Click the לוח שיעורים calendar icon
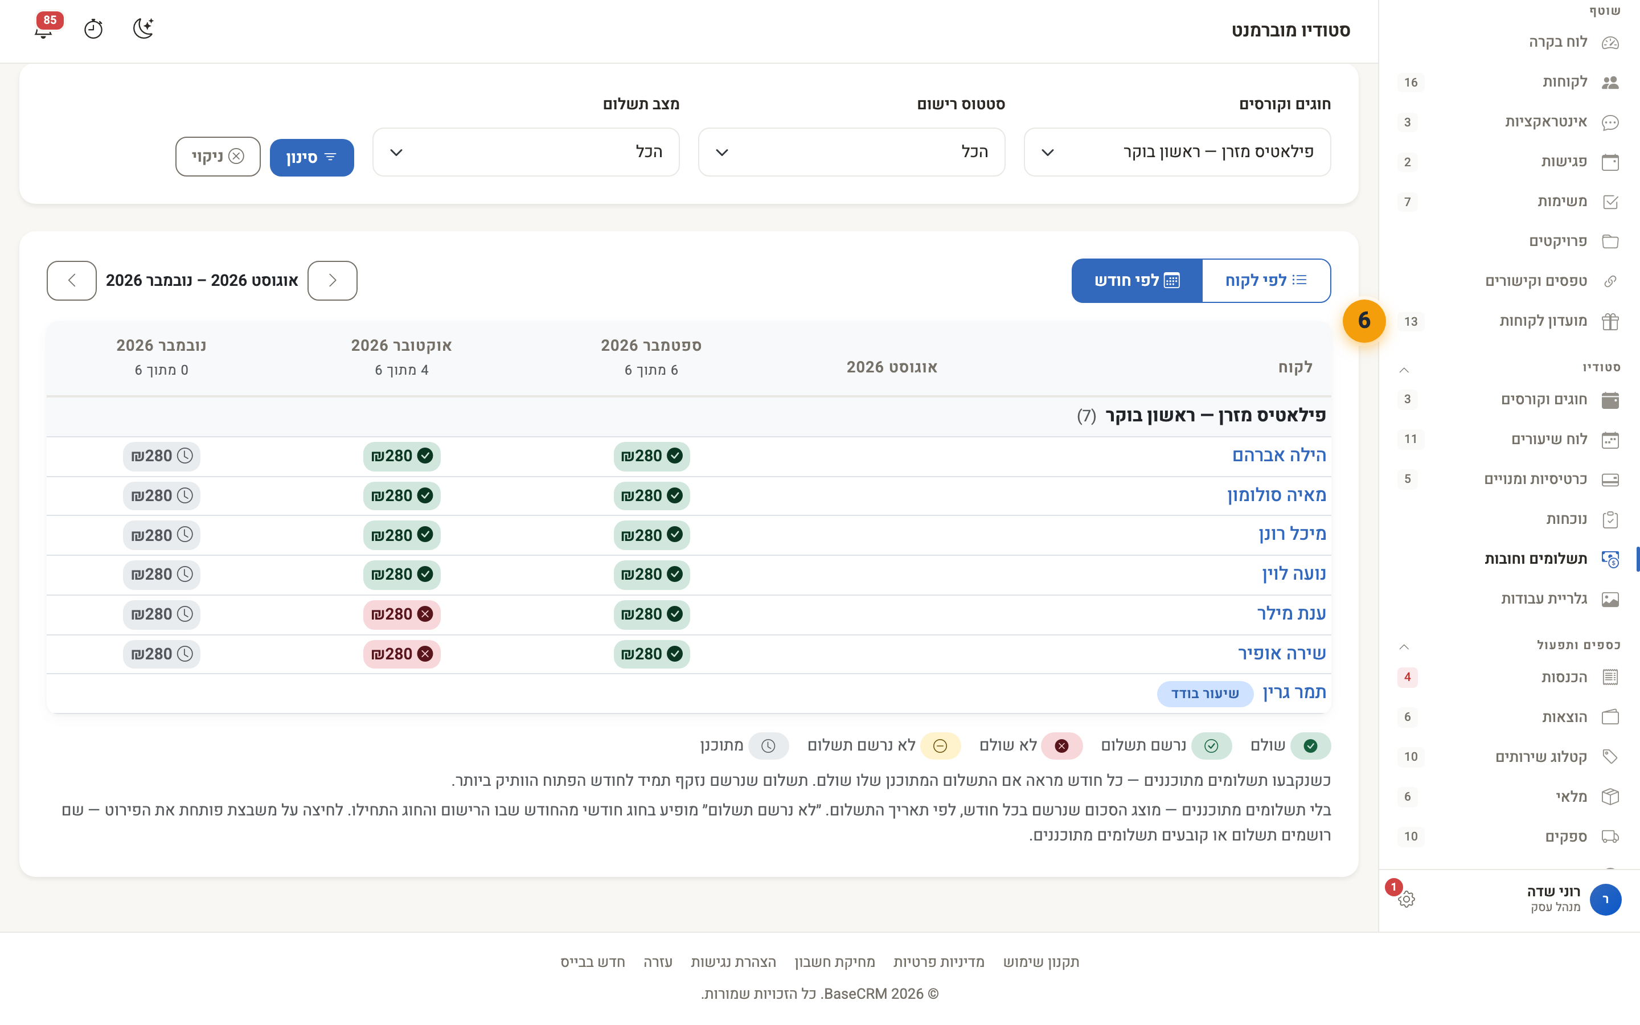Viewport: 1640px width, 1025px height. tap(1610, 440)
